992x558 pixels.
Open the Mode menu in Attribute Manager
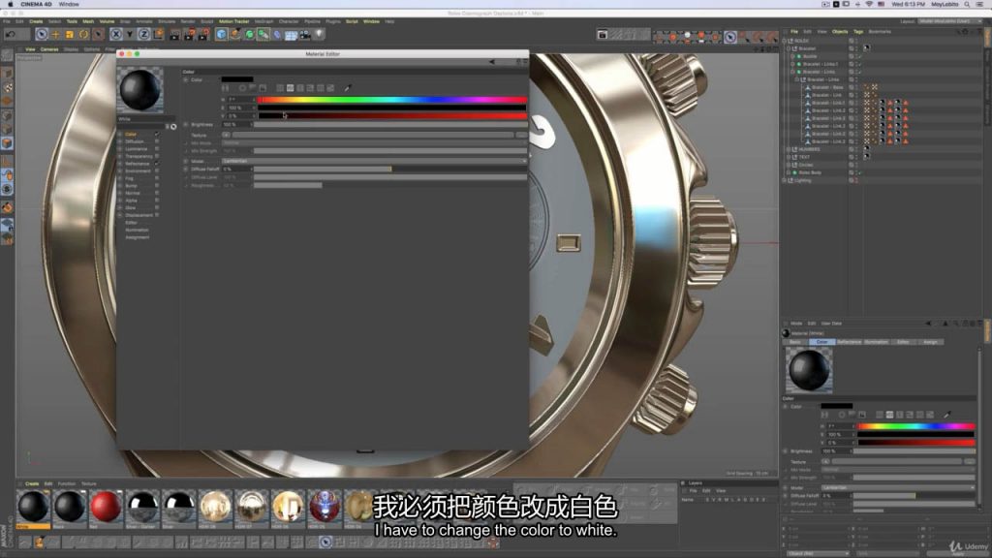click(796, 324)
